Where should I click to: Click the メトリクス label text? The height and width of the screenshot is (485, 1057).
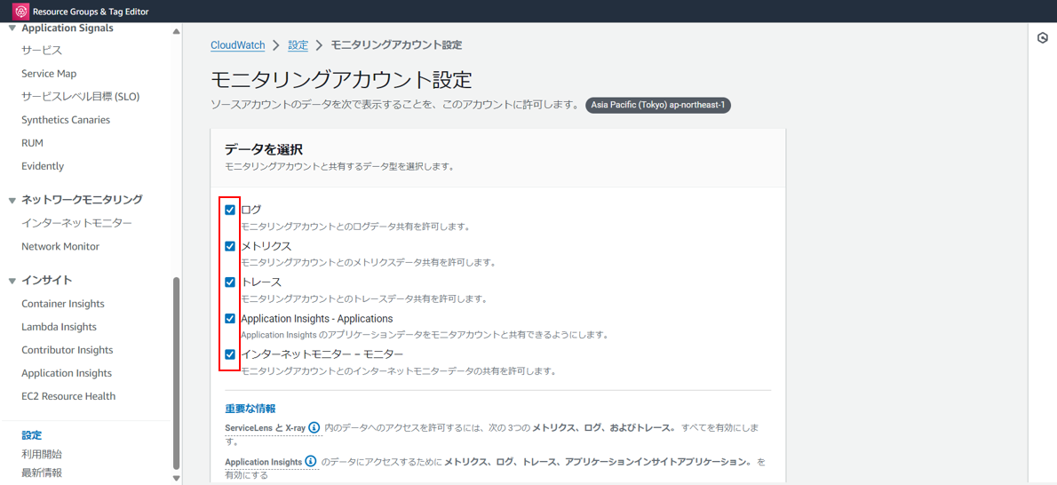coord(266,246)
